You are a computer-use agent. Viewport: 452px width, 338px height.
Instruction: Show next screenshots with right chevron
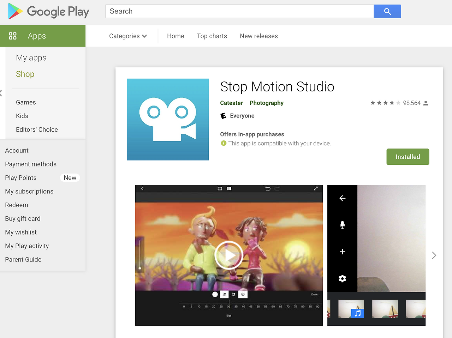tap(434, 255)
